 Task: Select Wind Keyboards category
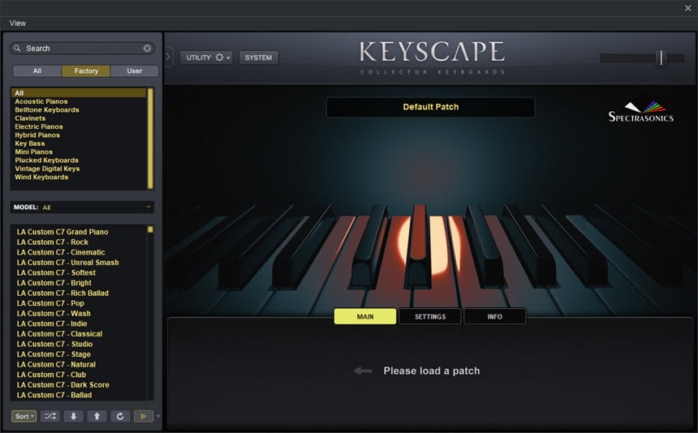click(x=41, y=178)
